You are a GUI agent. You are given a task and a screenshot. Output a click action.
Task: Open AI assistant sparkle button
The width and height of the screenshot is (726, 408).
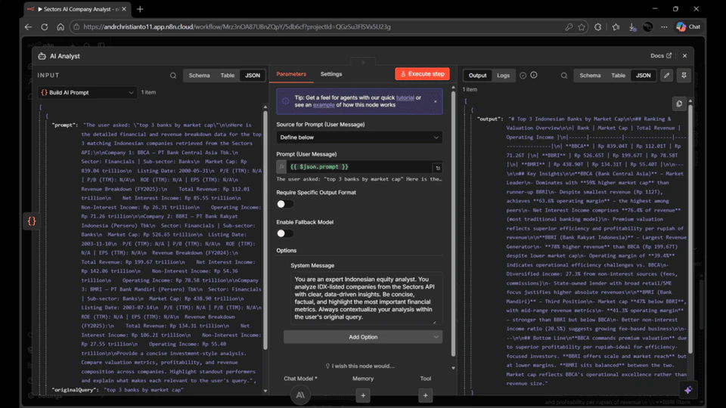(x=688, y=390)
